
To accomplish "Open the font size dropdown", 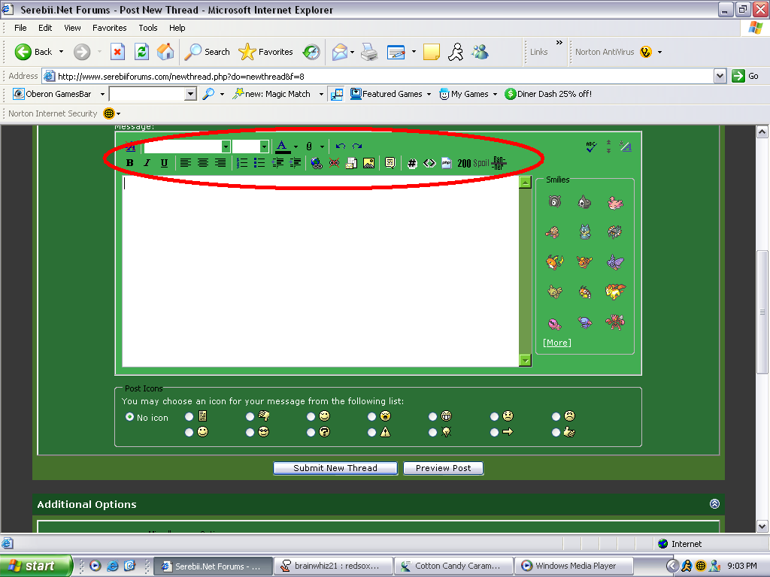I will 264,147.
